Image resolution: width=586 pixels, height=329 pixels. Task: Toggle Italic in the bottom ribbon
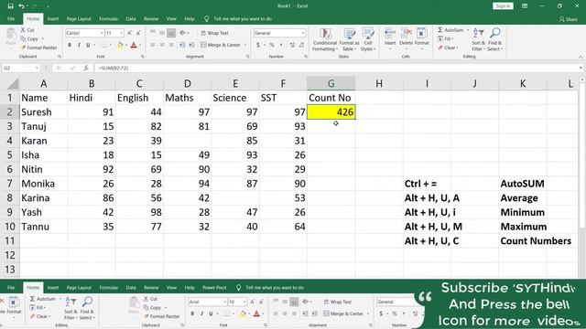point(201,313)
